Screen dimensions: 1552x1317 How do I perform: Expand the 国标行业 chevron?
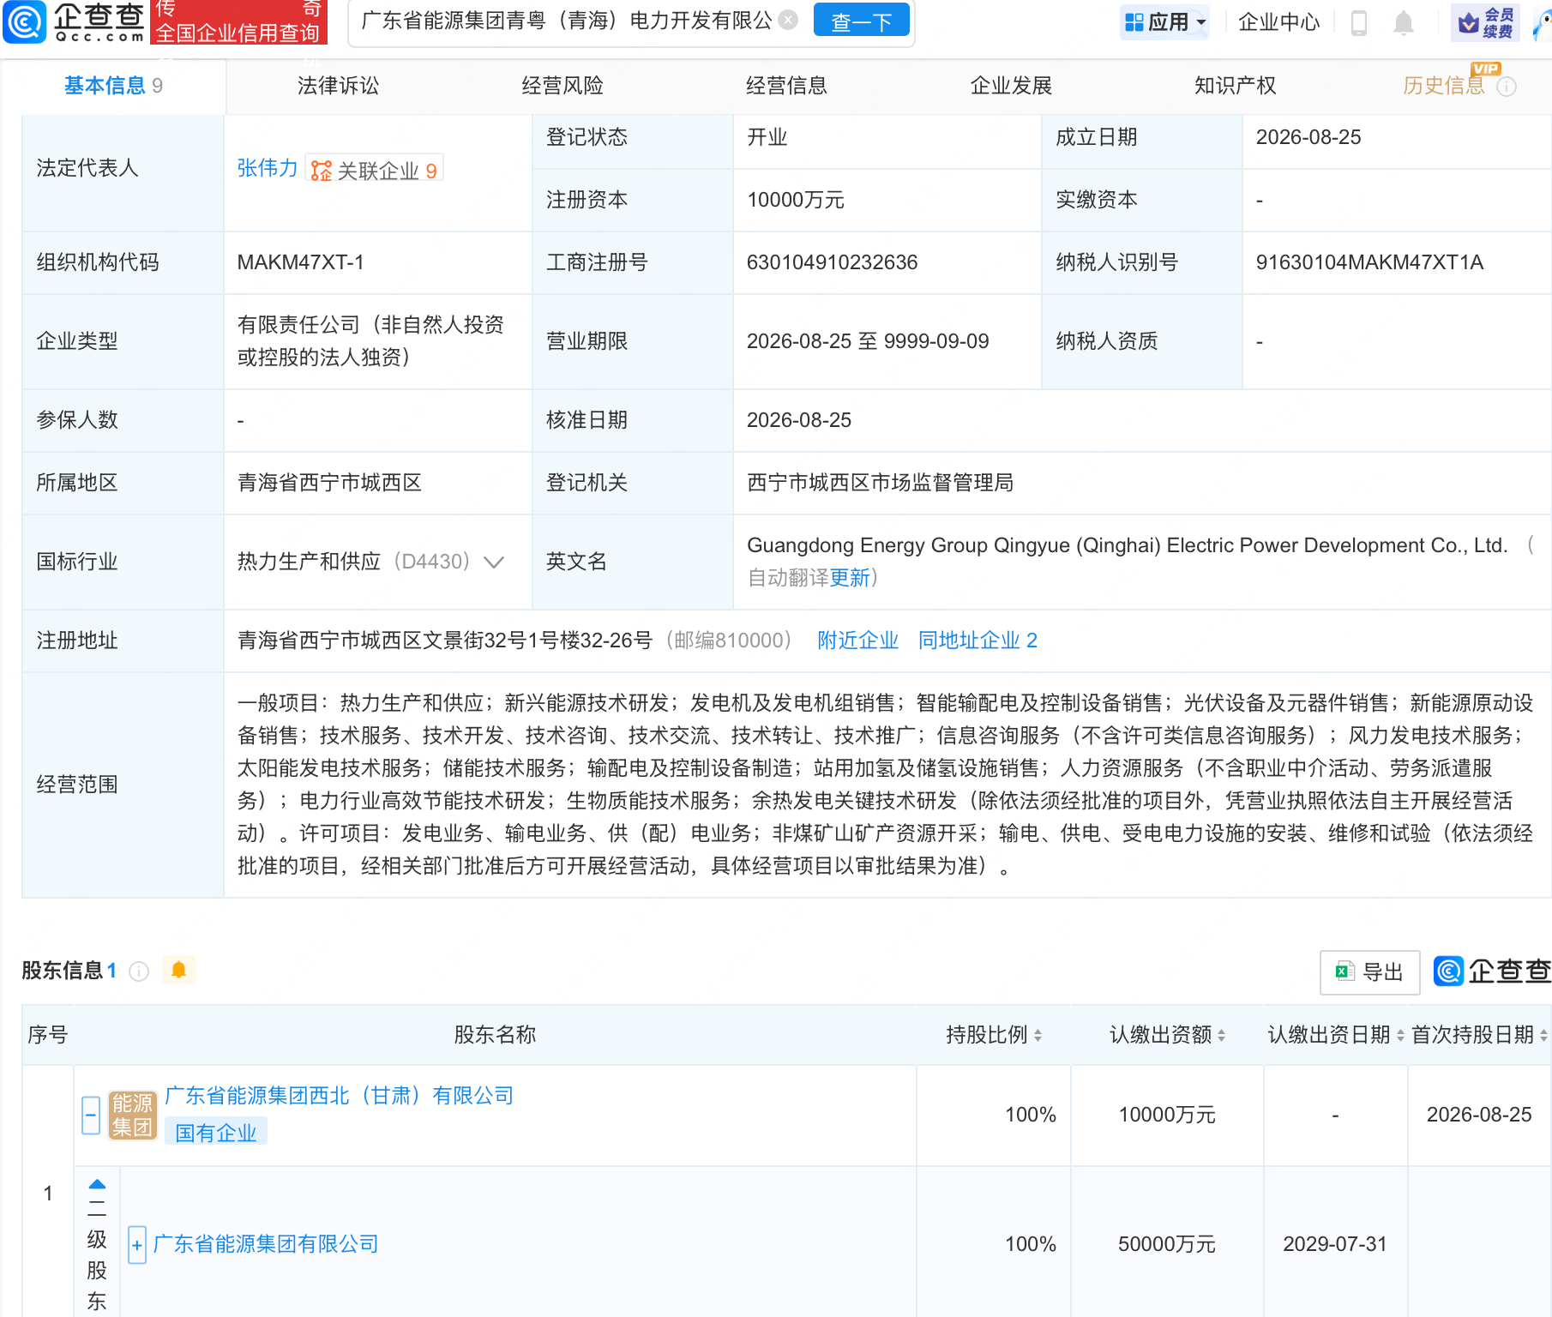pos(493,562)
